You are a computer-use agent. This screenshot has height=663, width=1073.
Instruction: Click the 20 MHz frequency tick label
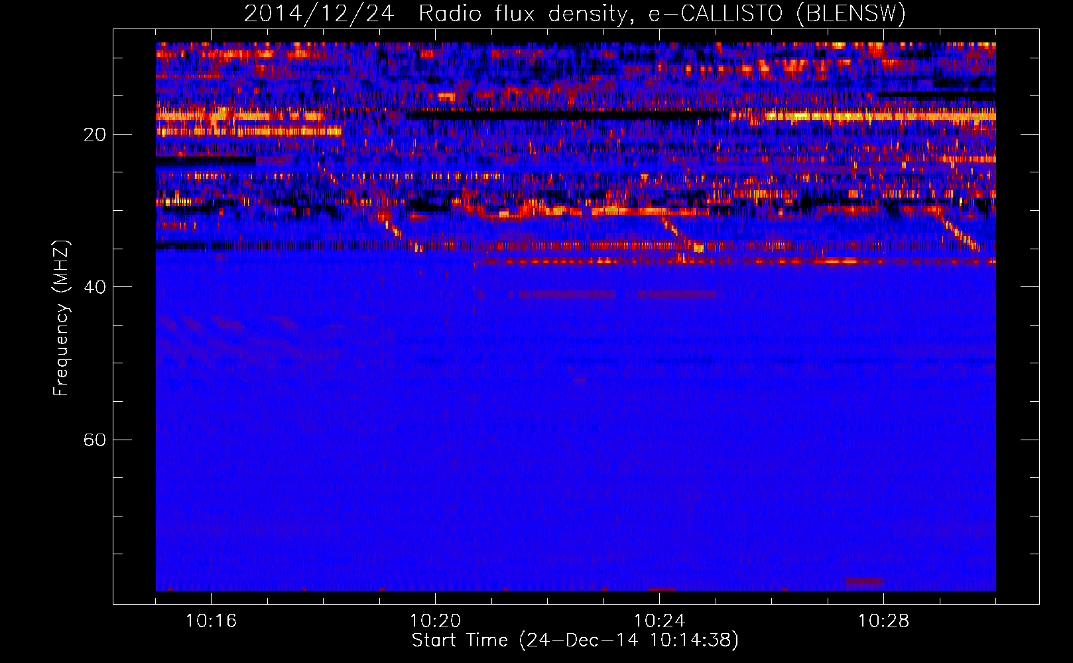pos(95,135)
